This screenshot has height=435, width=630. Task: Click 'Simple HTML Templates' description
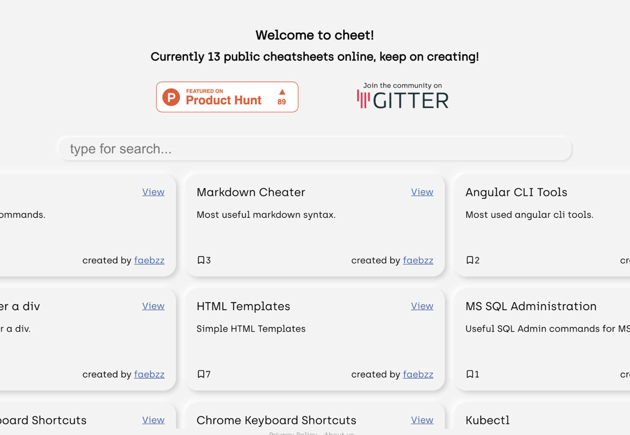pyautogui.click(x=251, y=329)
